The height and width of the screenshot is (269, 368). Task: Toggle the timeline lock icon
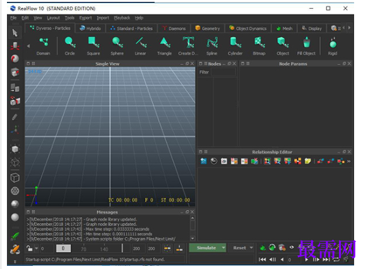[x=29, y=248]
